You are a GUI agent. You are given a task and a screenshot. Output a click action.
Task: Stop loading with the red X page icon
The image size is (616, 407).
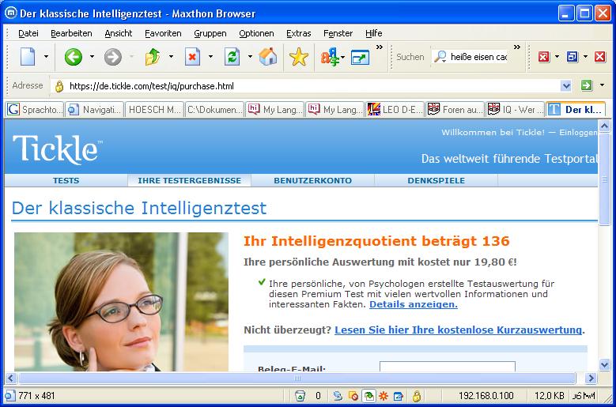(x=192, y=57)
